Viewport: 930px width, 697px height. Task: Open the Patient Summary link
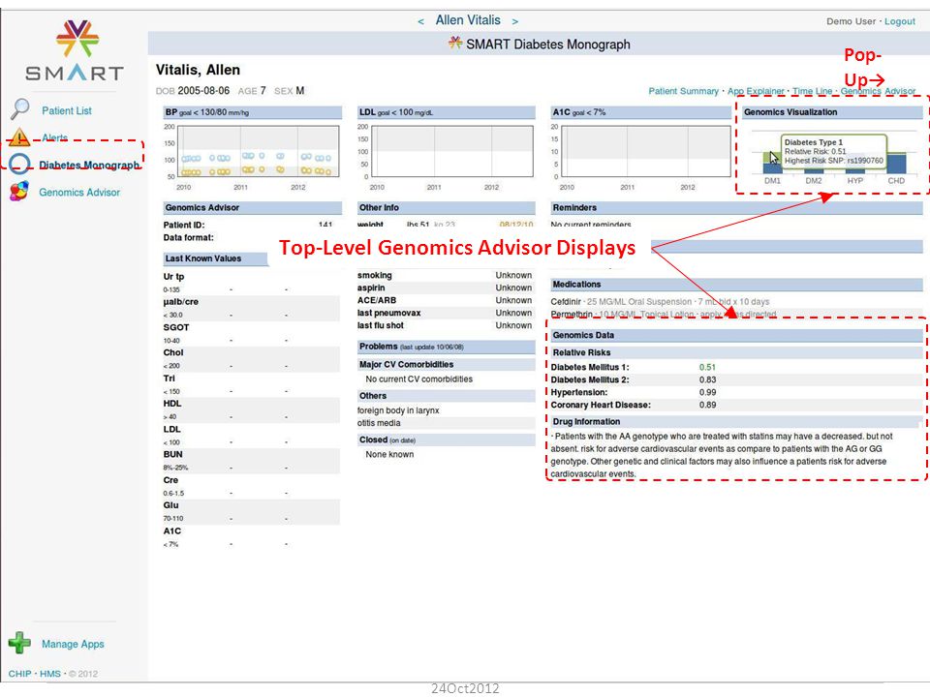[683, 91]
